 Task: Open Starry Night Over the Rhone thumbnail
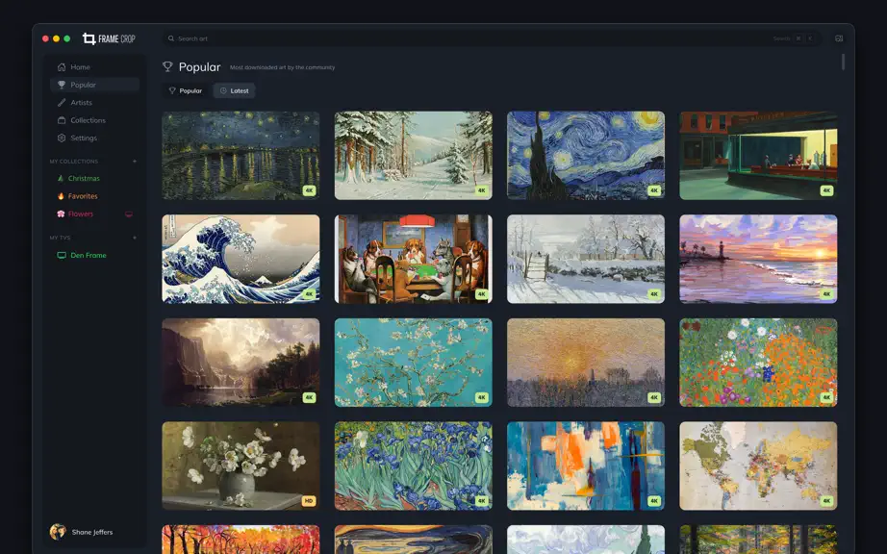(x=241, y=156)
